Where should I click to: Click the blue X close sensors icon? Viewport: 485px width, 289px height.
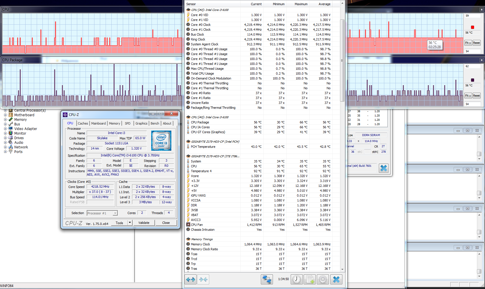coord(336,279)
